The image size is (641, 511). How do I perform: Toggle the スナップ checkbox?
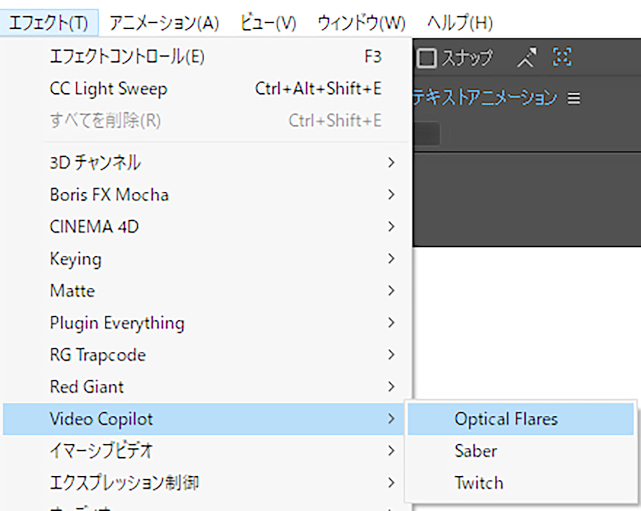426,58
